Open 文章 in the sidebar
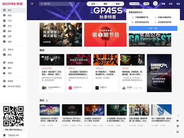This screenshot has height=138, width=184. pyautogui.click(x=13, y=36)
